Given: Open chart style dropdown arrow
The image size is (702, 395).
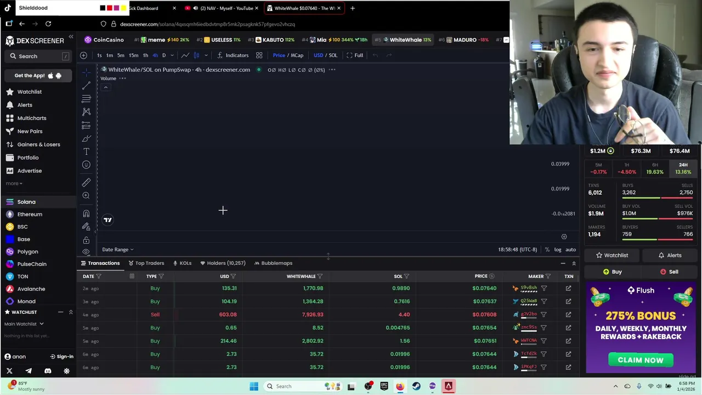Looking at the screenshot, I should tap(206, 55).
